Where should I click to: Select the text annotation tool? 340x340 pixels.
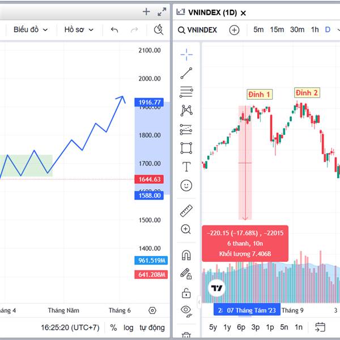pyautogui.click(x=186, y=167)
